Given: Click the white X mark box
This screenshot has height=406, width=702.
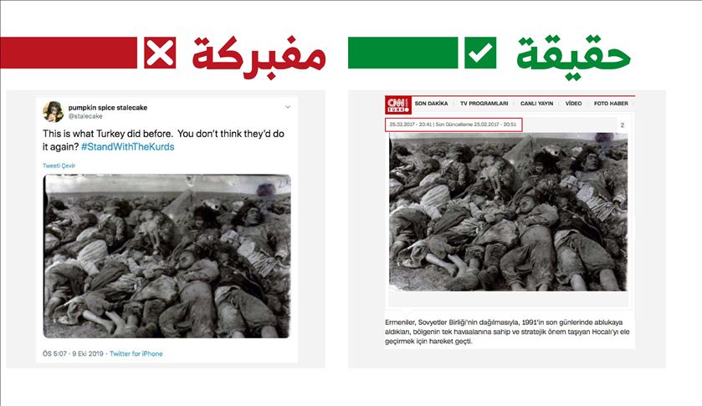Looking at the screenshot, I should 160,53.
